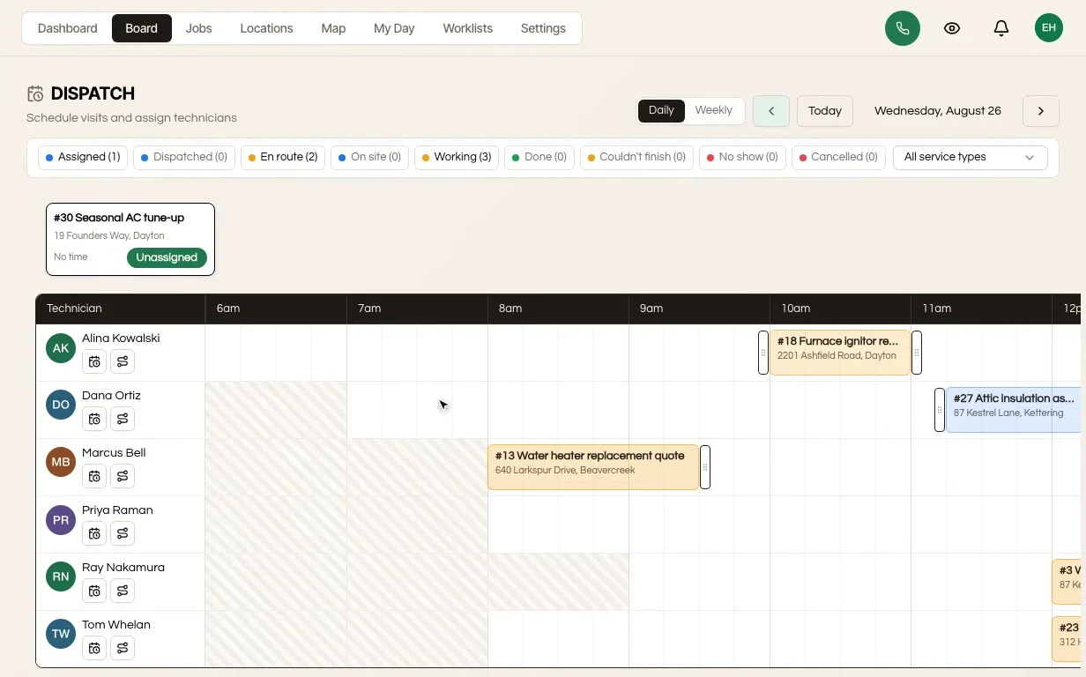Grab right resize handle of job #13
Image resolution: width=1086 pixels, height=677 pixels.
[705, 467]
